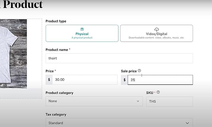Focus the Product name field containing thsirt
The height and width of the screenshot is (127, 212).
pyautogui.click(x=119, y=58)
